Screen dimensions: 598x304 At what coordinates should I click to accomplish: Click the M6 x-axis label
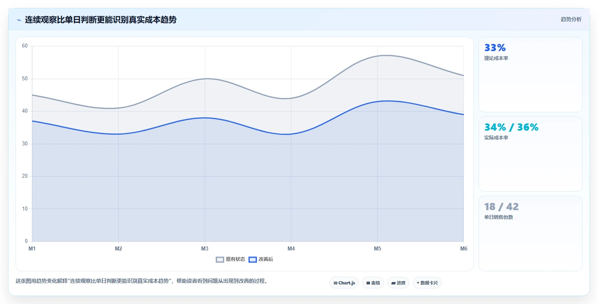pyautogui.click(x=463, y=248)
